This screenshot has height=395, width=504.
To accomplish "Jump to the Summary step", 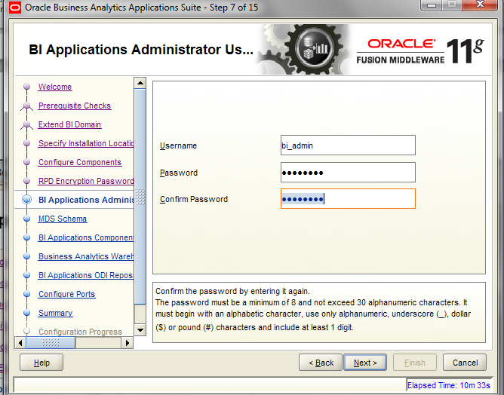I will 56,313.
